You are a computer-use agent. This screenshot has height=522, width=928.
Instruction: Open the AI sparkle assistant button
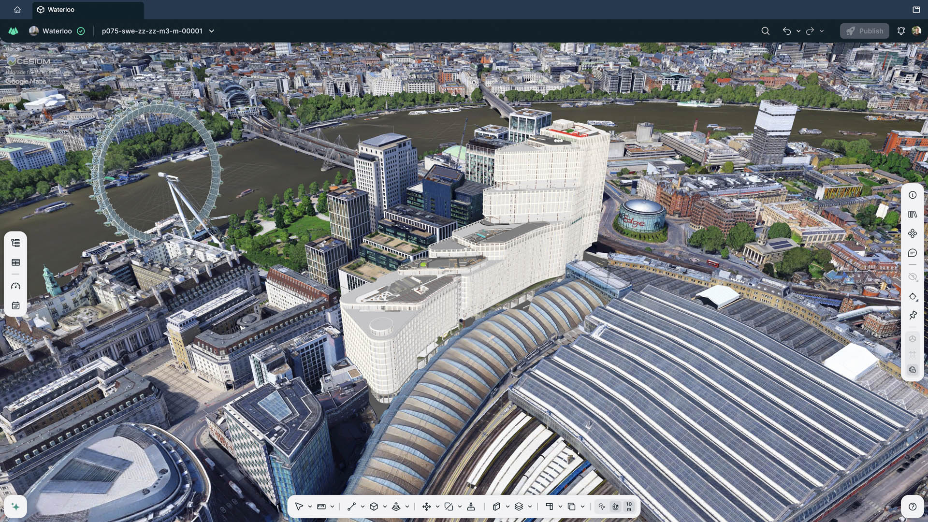(x=15, y=507)
